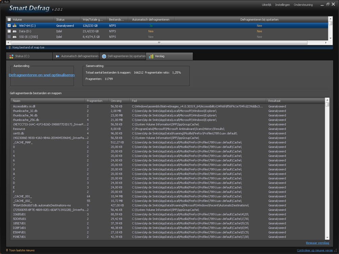Select the thumbcache_32.db file row
The image size is (339, 254).
pos(167,111)
